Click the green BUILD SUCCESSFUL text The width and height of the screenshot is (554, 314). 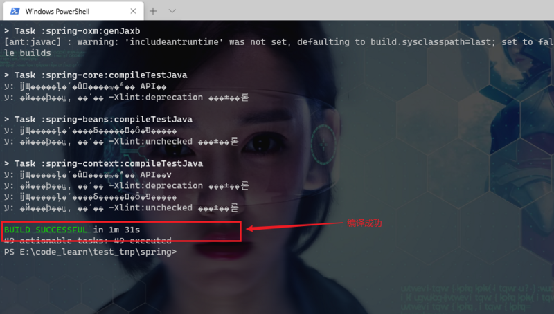click(x=46, y=230)
